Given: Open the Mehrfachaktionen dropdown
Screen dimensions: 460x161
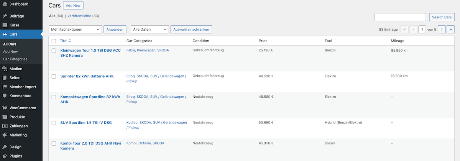Looking at the screenshot, I should tap(76, 29).
